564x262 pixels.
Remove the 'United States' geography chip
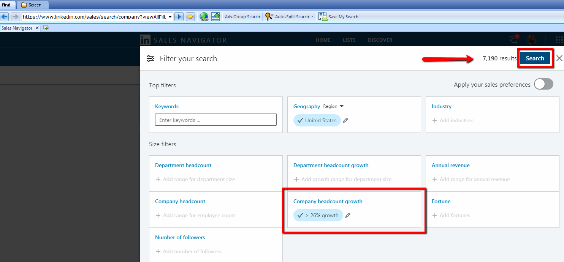[x=317, y=120]
